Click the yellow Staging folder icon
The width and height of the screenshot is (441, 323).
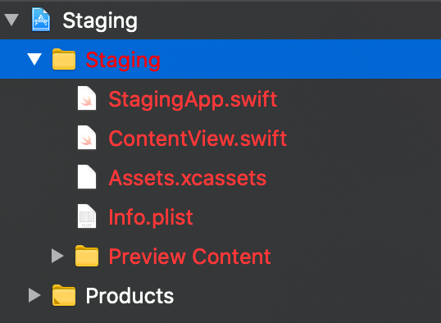click(64, 59)
